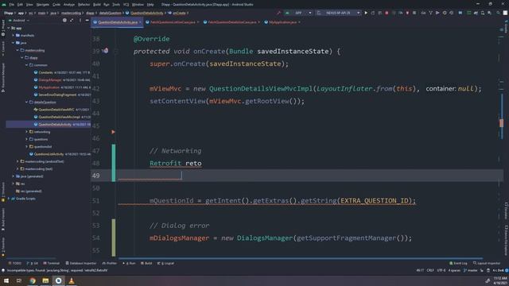
Task: Open the Profiler tool window
Action: pyautogui.click(x=110, y=263)
